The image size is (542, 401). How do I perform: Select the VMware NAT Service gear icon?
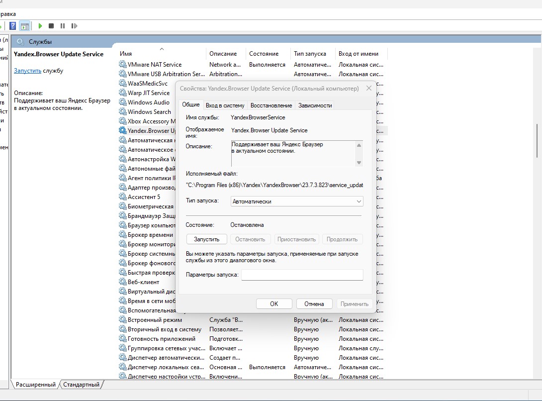coord(122,64)
